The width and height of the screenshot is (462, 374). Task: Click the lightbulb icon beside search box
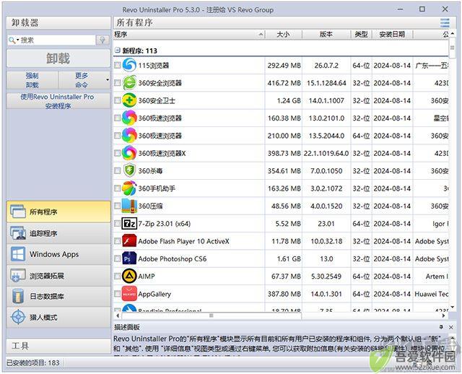click(x=103, y=40)
